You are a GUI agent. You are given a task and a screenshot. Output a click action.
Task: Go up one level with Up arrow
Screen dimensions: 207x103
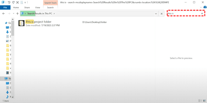point(17,13)
